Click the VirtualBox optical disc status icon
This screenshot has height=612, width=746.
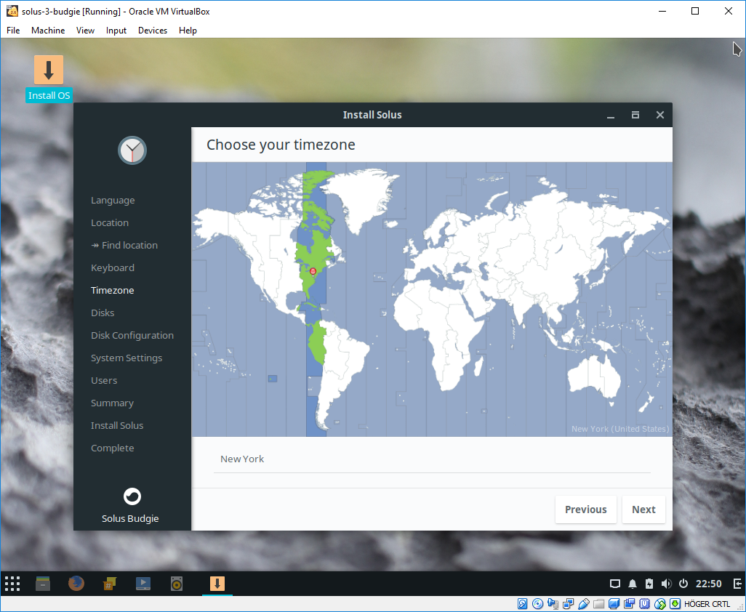[x=537, y=604]
